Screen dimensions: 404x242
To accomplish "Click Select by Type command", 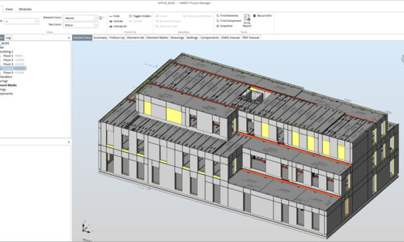I will [166, 26].
